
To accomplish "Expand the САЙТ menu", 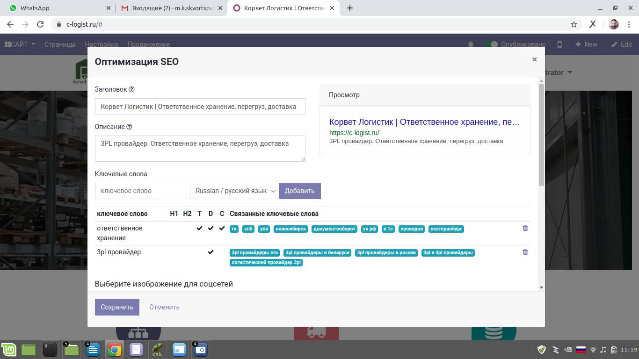I will click(x=20, y=44).
